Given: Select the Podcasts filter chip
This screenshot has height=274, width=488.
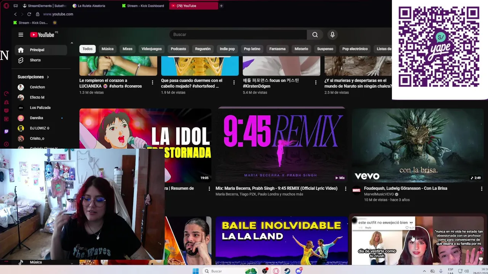Looking at the screenshot, I should (178, 49).
